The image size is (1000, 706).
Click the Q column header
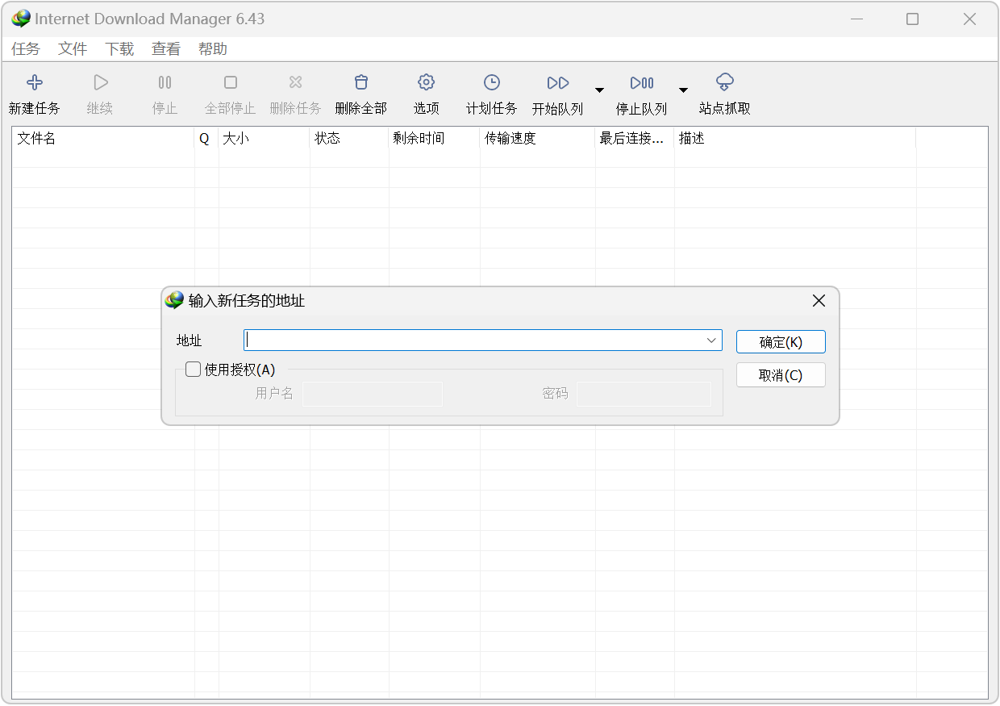coord(206,138)
